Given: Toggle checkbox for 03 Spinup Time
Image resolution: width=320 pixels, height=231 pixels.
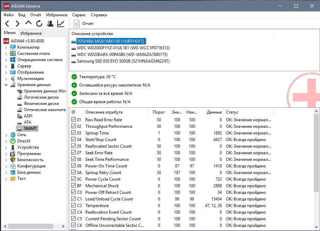Looking at the screenshot, I should pyautogui.click(x=74, y=133).
